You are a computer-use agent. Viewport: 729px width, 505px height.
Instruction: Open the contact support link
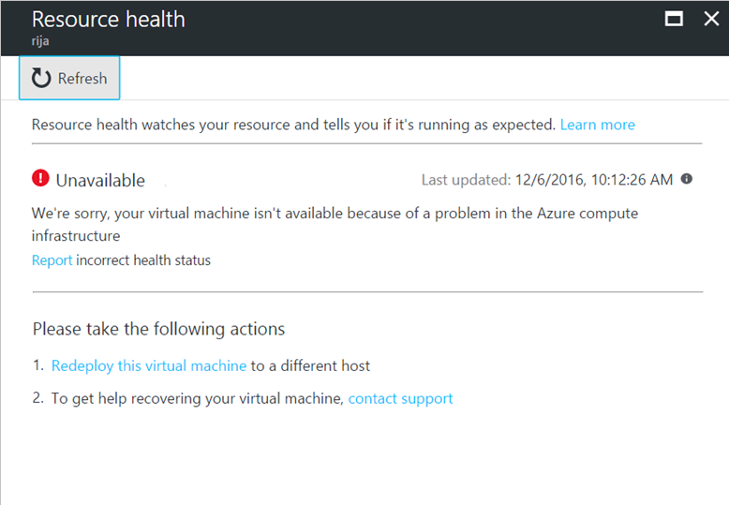pyautogui.click(x=400, y=399)
